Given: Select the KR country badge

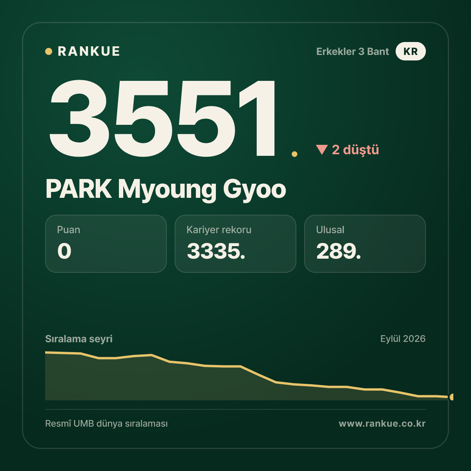Looking at the screenshot, I should (411, 51).
